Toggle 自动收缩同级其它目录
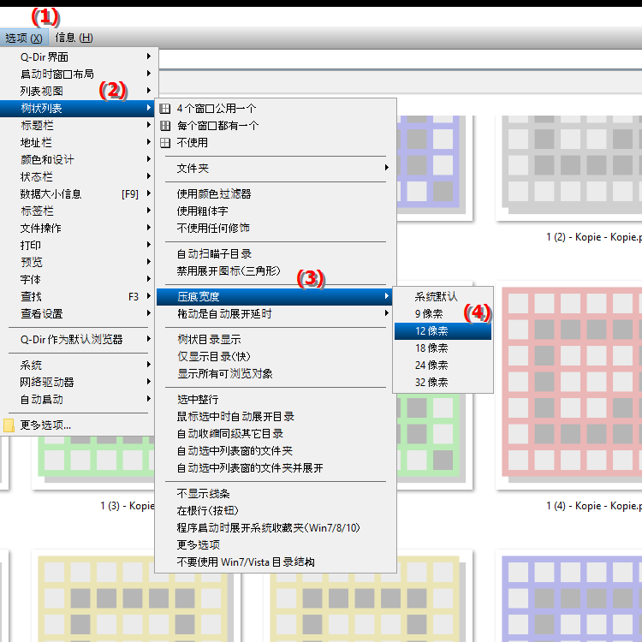The height and width of the screenshot is (642, 642). point(275,434)
